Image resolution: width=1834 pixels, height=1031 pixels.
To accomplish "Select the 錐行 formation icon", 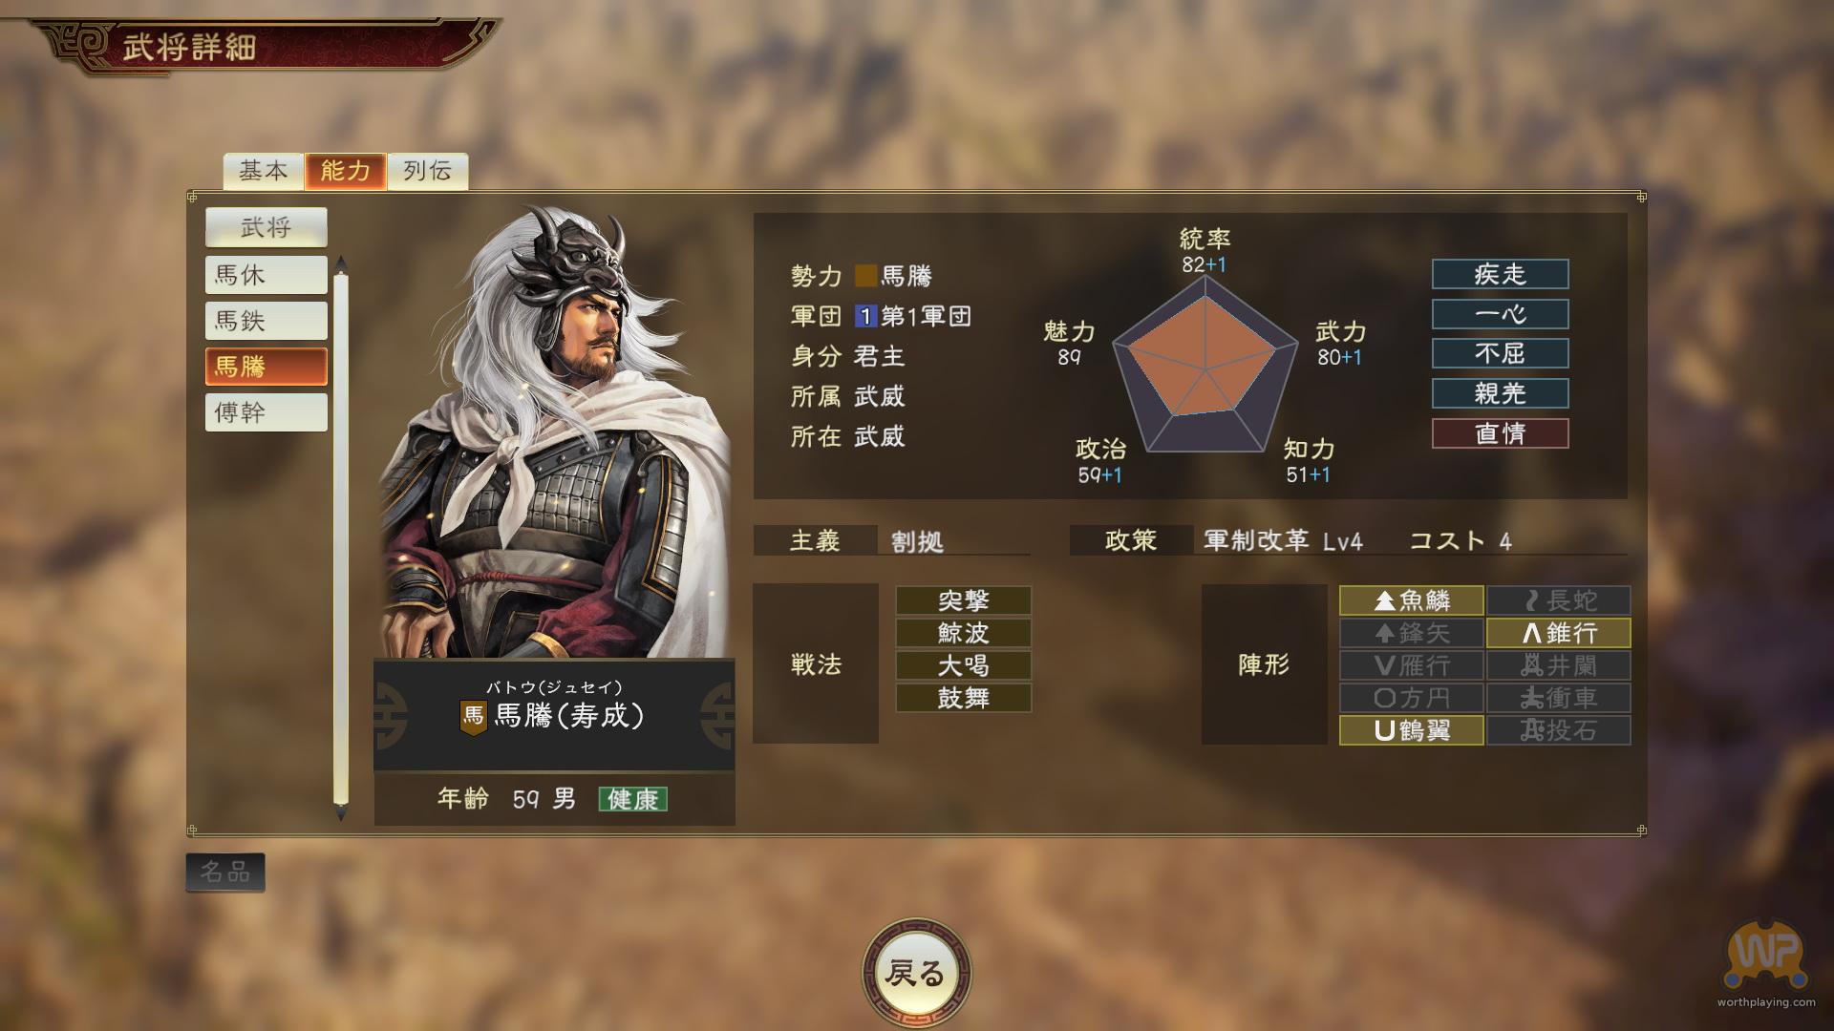I will (x=1558, y=633).
